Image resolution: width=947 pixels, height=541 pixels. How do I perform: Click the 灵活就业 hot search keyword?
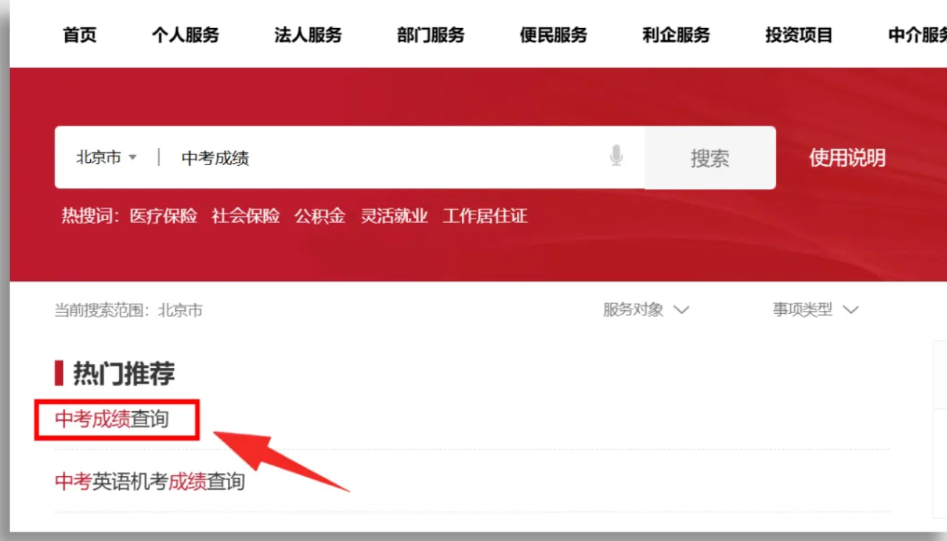tap(394, 216)
